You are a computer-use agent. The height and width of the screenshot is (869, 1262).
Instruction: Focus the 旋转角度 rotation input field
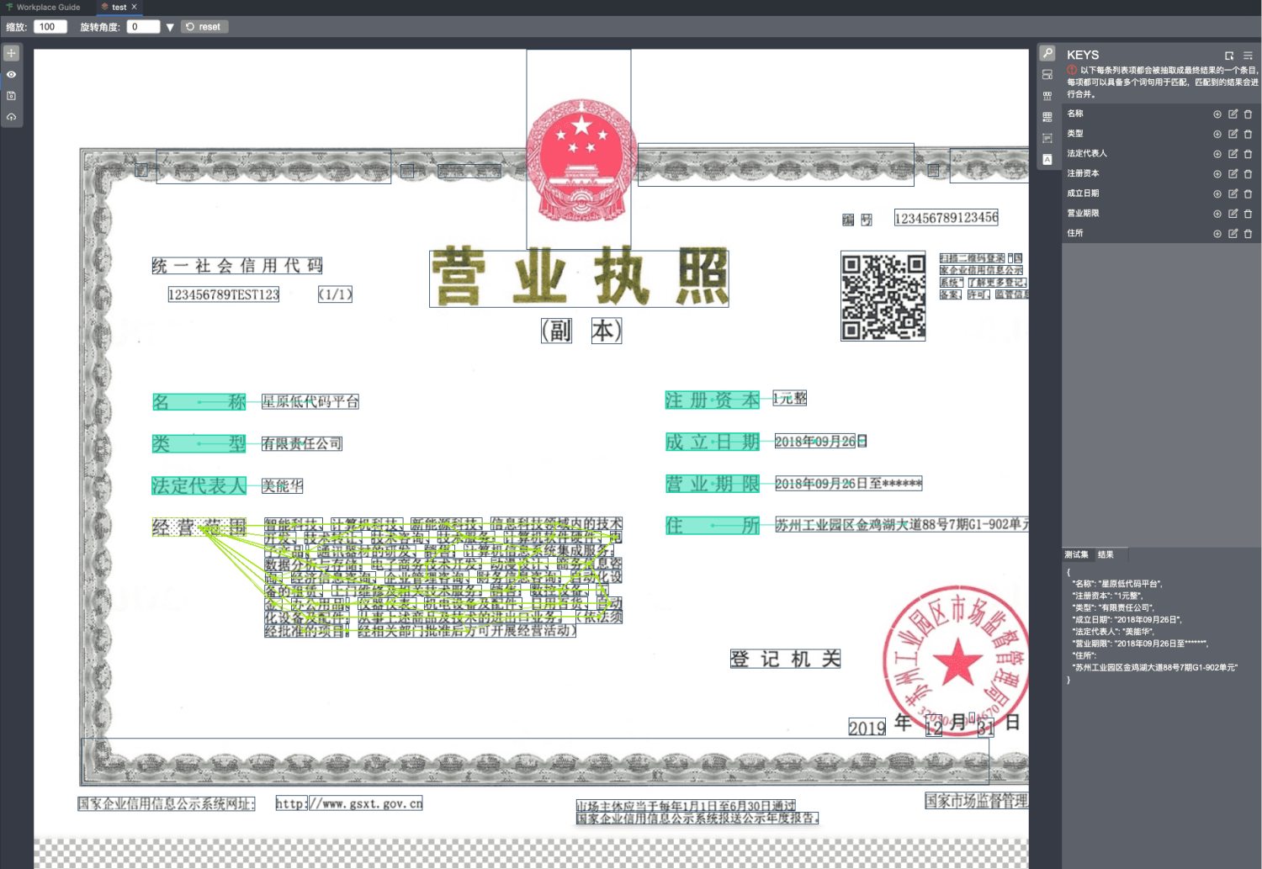point(143,27)
